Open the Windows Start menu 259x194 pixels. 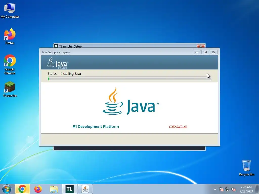[7, 189]
